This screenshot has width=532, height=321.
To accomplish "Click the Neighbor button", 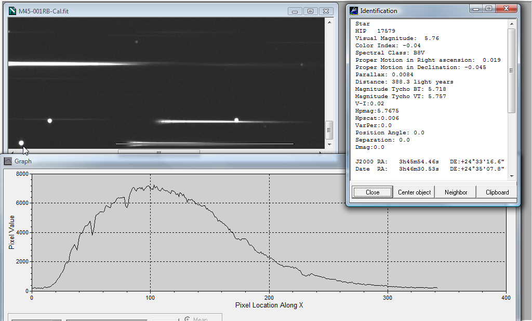I will click(456, 192).
